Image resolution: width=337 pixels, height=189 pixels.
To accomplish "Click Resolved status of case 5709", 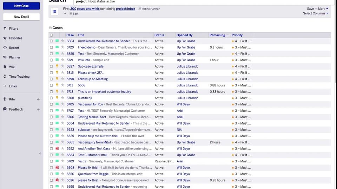I will (164, 161).
